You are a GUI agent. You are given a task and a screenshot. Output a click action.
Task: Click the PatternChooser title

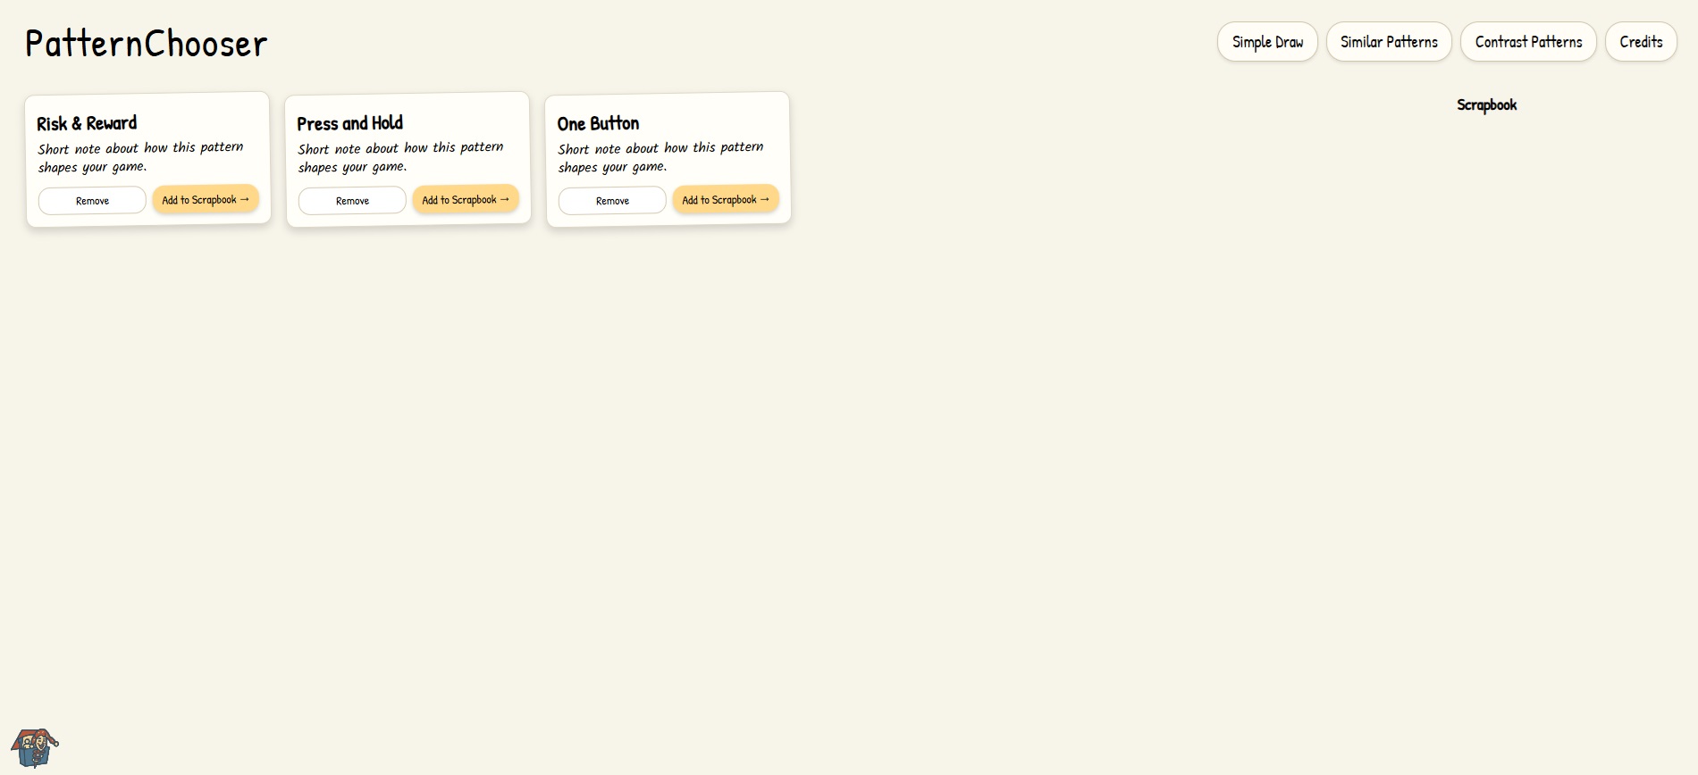point(147,44)
